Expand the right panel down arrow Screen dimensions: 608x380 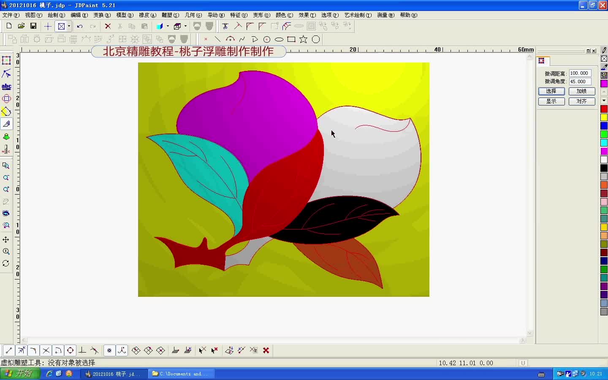(604, 100)
